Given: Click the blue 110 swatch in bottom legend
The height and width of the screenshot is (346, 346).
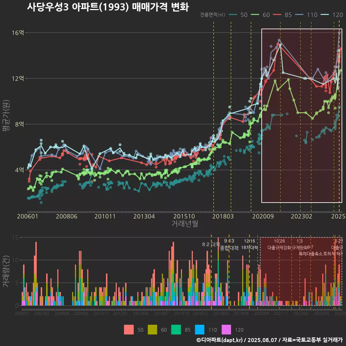Looking at the screenshot, I should click(200, 330).
